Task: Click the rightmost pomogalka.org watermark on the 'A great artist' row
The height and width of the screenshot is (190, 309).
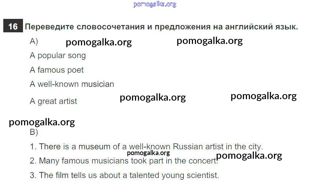Action: click(263, 96)
